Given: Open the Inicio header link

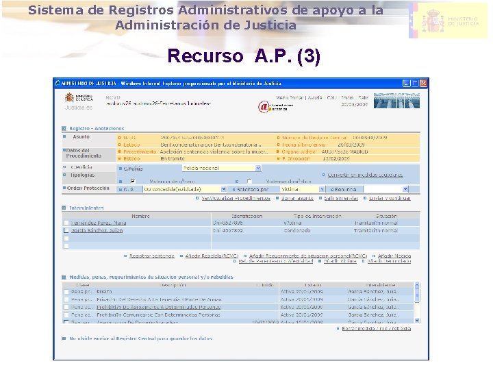Looking at the screenshot, I should (x=347, y=97).
